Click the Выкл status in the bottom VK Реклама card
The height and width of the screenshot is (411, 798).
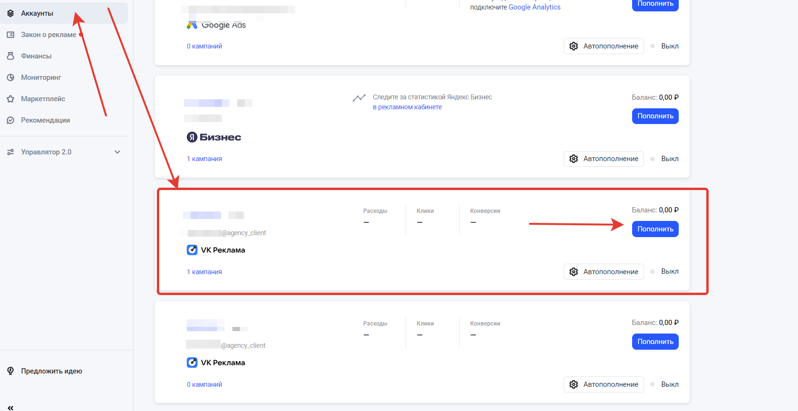[x=670, y=384]
